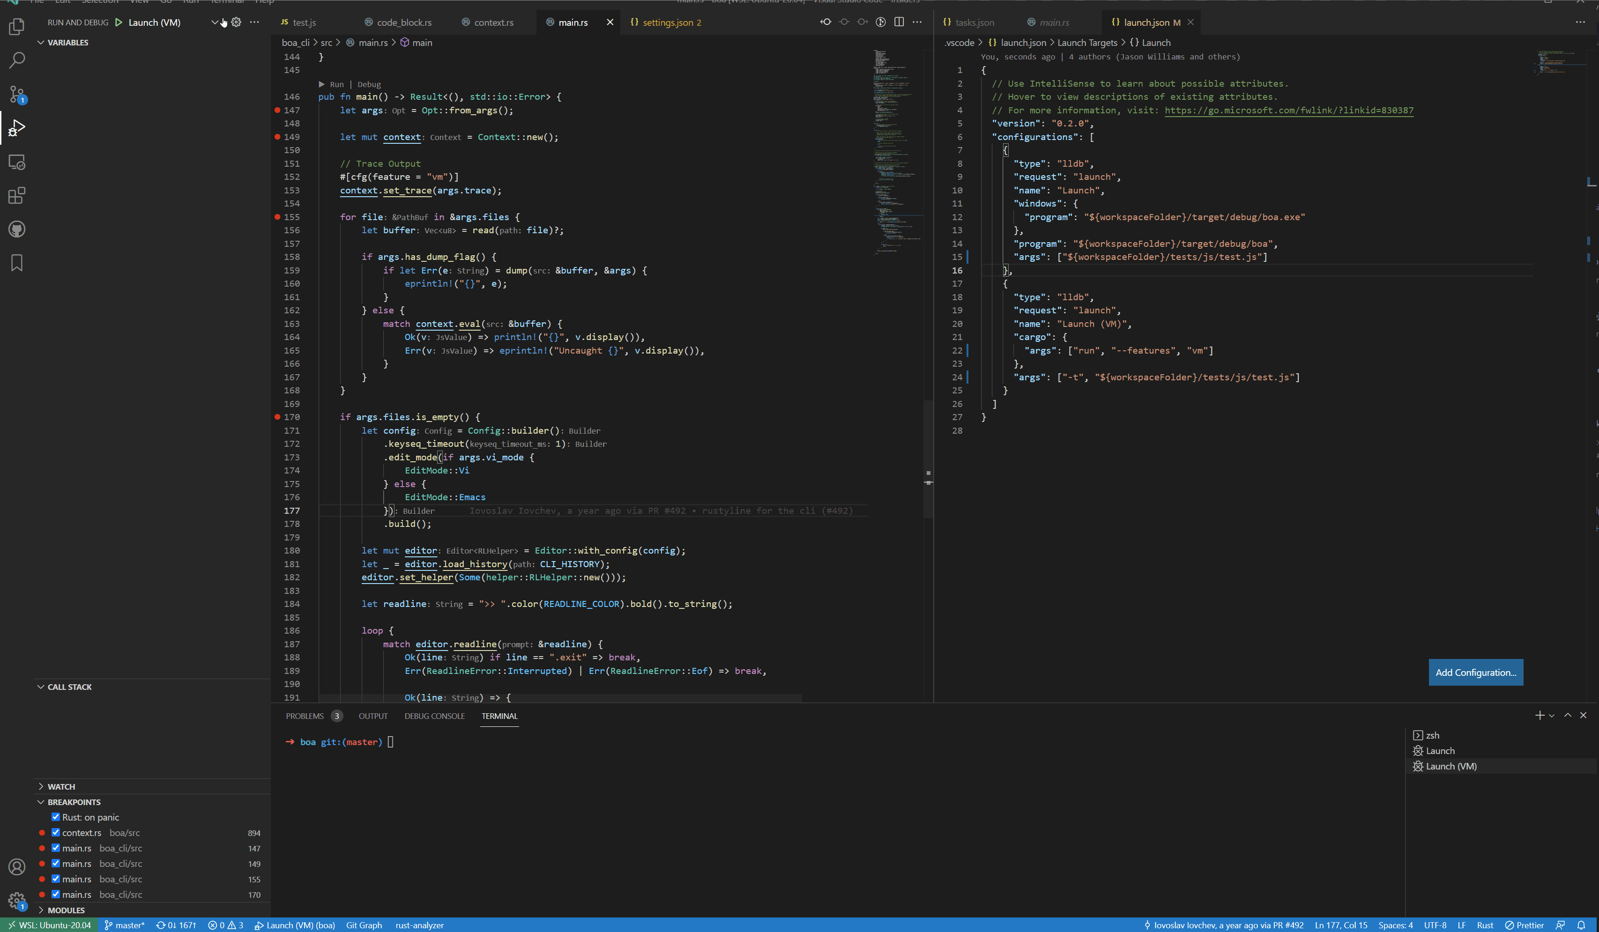This screenshot has height=932, width=1599.
Task: Click the Add Configuration button
Action: [1476, 672]
